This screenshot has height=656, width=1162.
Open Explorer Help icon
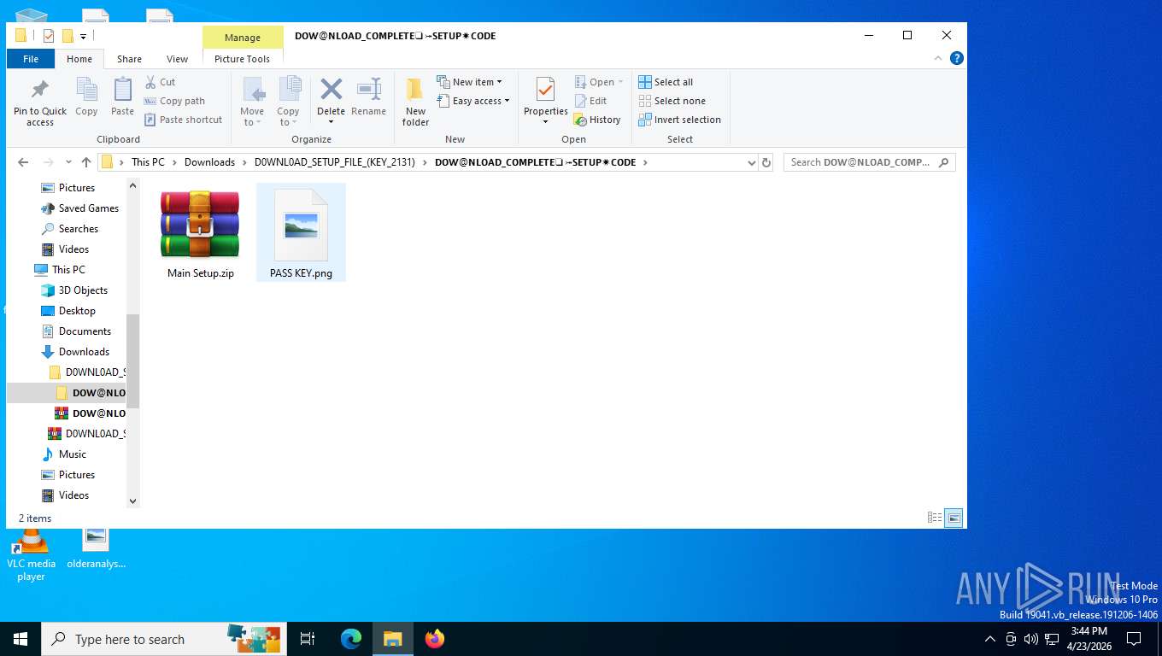click(x=957, y=59)
